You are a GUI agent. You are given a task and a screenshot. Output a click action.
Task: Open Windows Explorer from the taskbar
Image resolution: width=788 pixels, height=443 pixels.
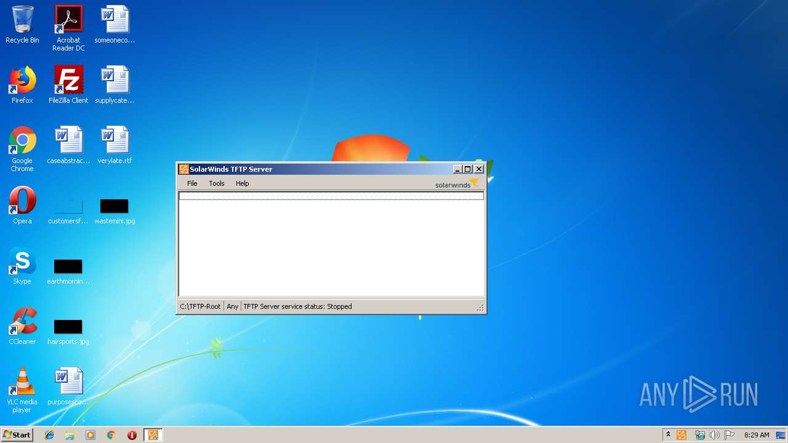(x=70, y=435)
